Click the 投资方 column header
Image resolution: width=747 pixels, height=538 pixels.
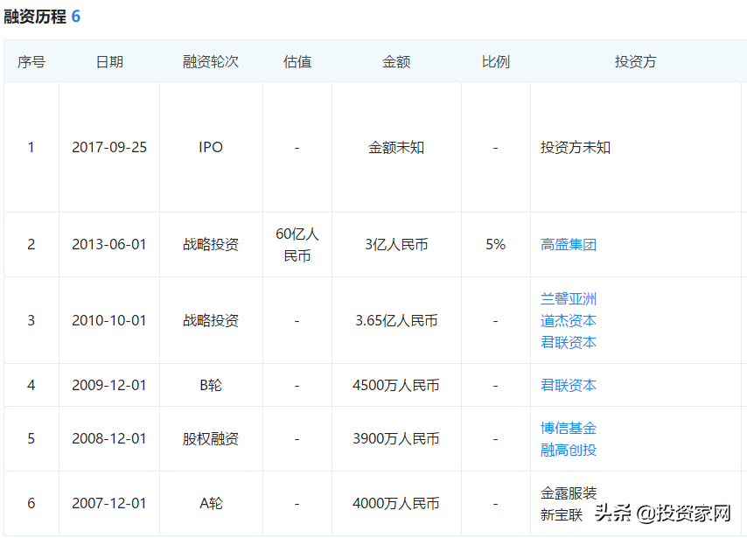coord(636,62)
